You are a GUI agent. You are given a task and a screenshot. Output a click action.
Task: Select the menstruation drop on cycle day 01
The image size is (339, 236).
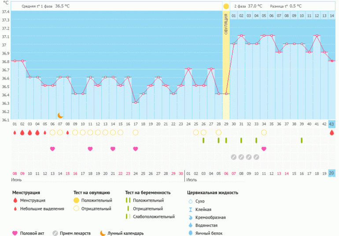coord(15,132)
